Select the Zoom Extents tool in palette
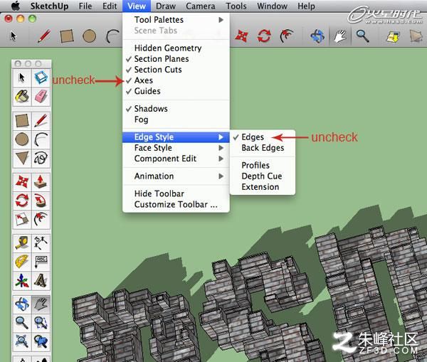 [22, 341]
